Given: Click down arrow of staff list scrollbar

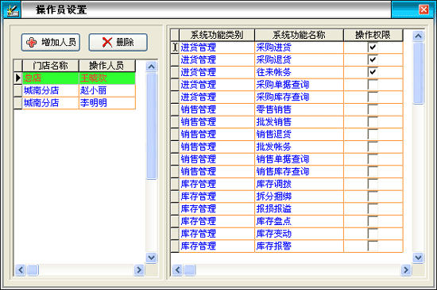Looking at the screenshot, I should tap(151, 258).
